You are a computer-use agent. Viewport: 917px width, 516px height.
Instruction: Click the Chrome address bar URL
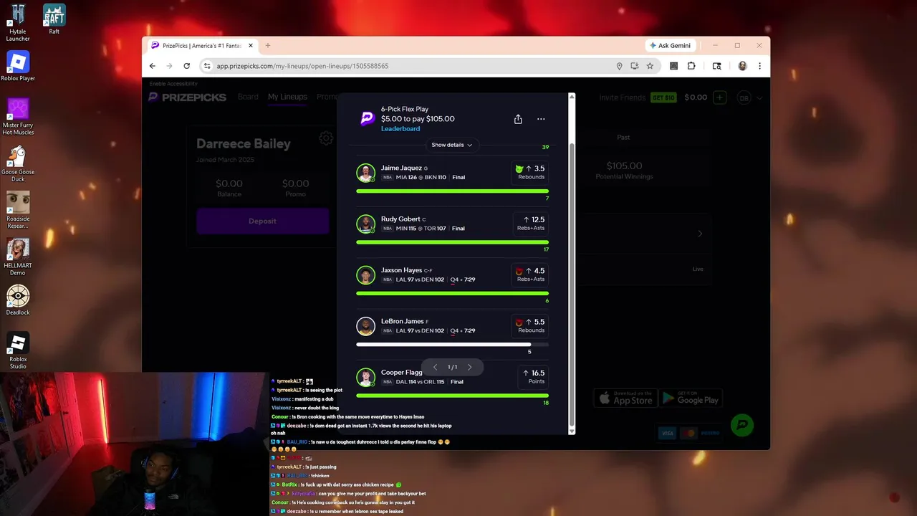tap(302, 66)
